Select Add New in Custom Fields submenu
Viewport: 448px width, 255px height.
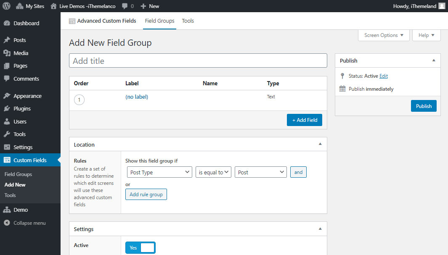click(x=15, y=185)
